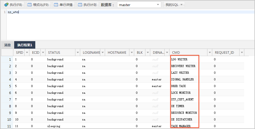Select the SIGNAL HANDLER cell
The width and height of the screenshot is (255, 129).
pyautogui.click(x=183, y=79)
